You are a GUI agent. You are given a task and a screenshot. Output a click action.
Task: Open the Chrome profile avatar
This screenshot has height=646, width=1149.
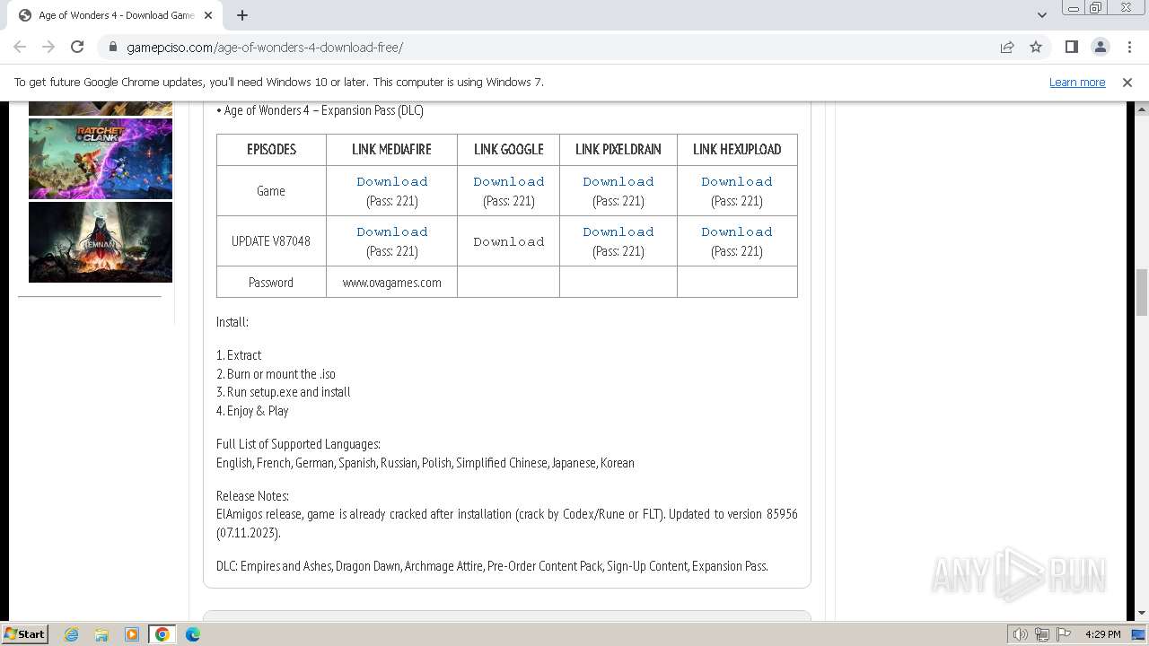point(1100,47)
